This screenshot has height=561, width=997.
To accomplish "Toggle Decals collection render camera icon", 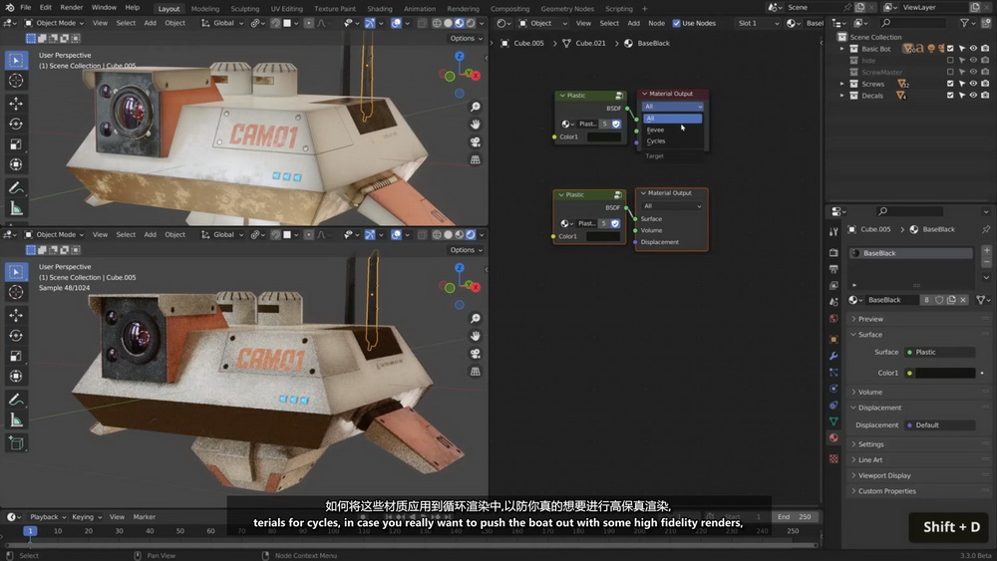I will point(985,96).
